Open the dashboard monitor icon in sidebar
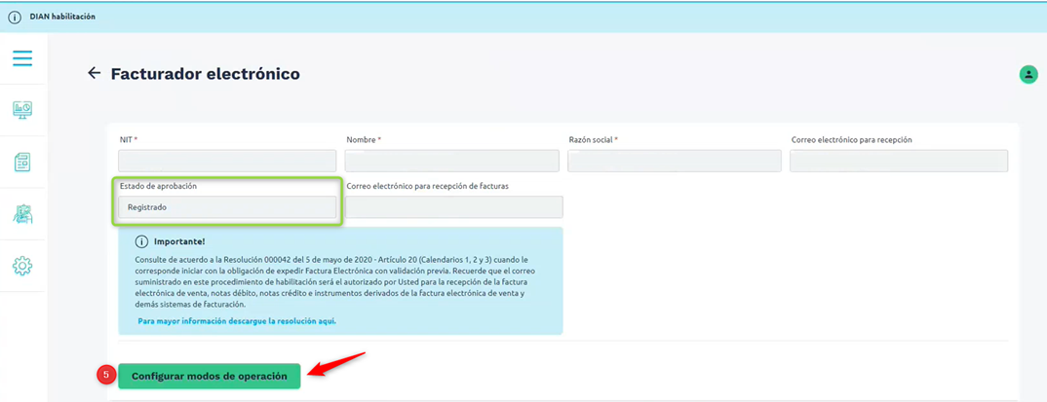1047x402 pixels. (x=22, y=110)
